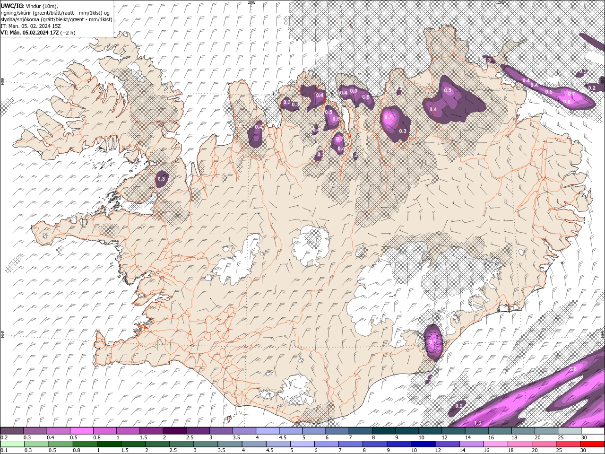Select the dark teal 8 swatch on upper scale

[383, 431]
